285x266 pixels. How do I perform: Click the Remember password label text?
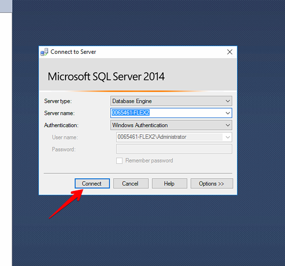[x=149, y=161]
